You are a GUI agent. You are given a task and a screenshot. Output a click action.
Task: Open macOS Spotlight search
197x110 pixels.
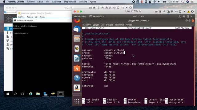coord(183,2)
